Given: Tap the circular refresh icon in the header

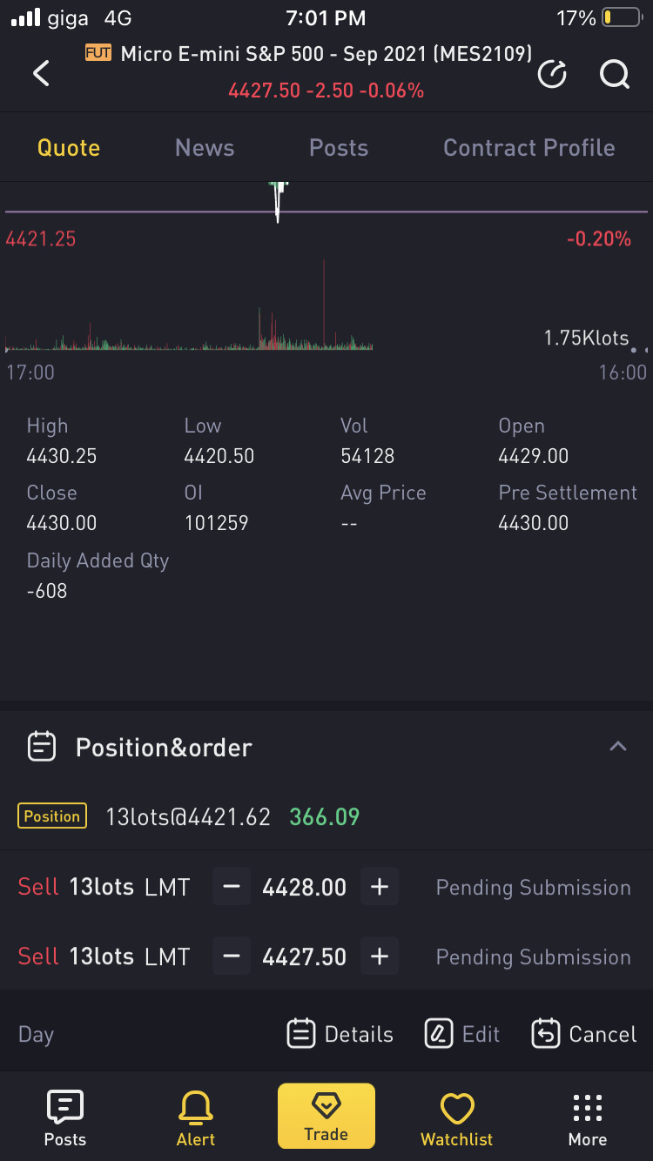Looking at the screenshot, I should (x=553, y=75).
